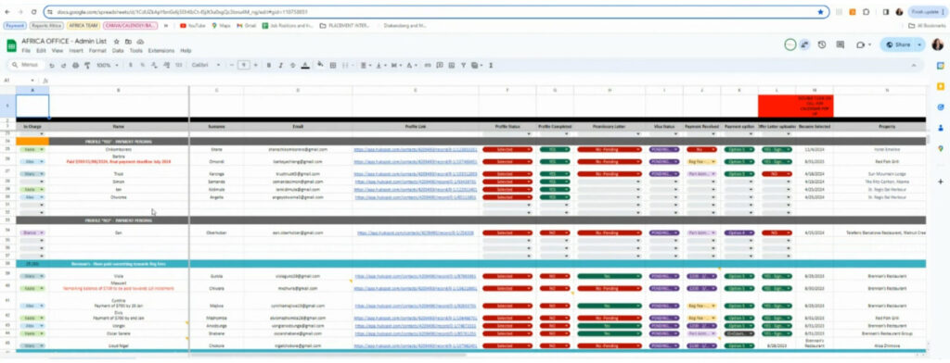Click the move to folder icon
This screenshot has height=363, width=950.
pos(128,42)
